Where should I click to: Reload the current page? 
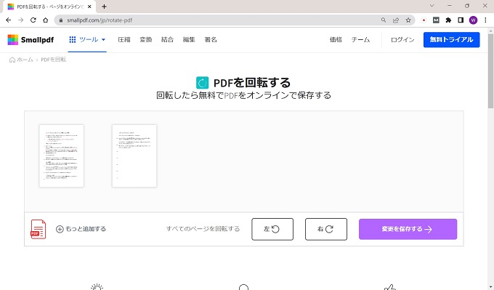point(33,20)
